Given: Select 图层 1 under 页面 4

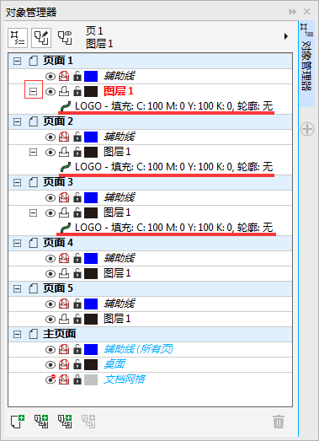Looking at the screenshot, I should point(117,273).
